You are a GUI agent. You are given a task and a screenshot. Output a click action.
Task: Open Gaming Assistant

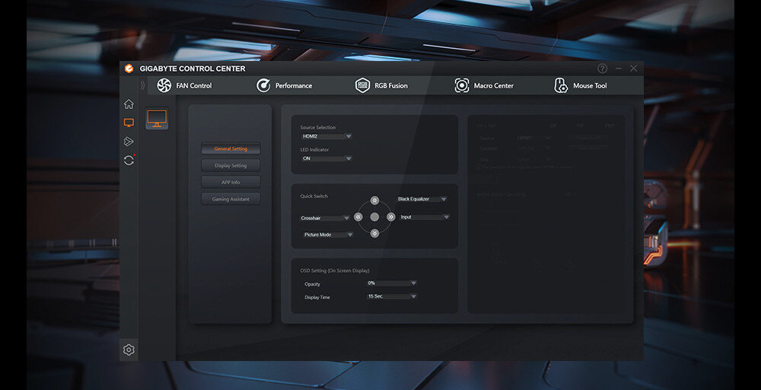point(231,199)
